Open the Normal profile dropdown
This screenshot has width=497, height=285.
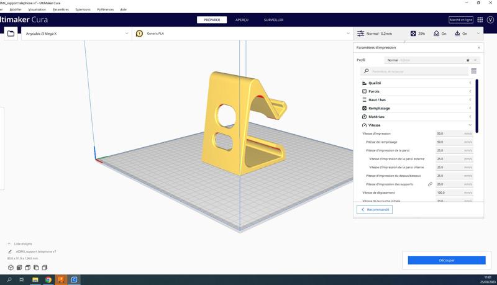(432, 60)
